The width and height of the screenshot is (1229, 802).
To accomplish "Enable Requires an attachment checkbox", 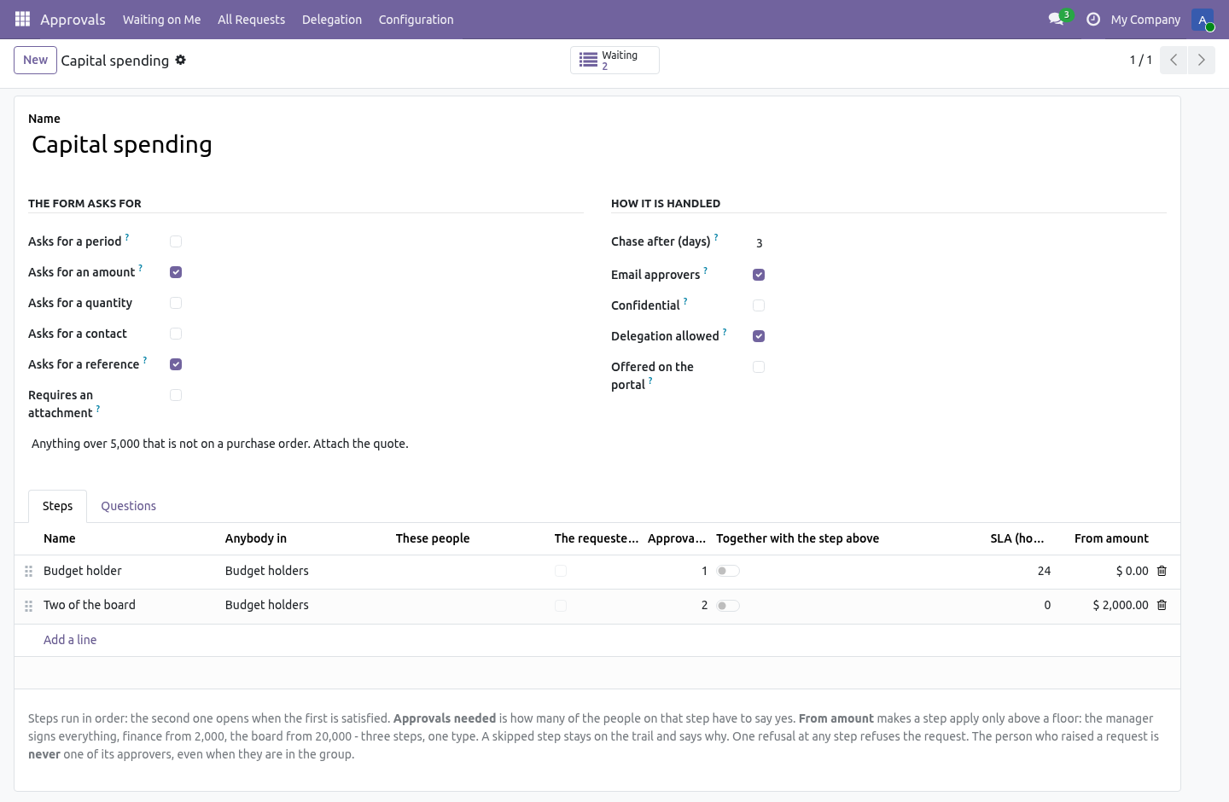I will coord(176,395).
